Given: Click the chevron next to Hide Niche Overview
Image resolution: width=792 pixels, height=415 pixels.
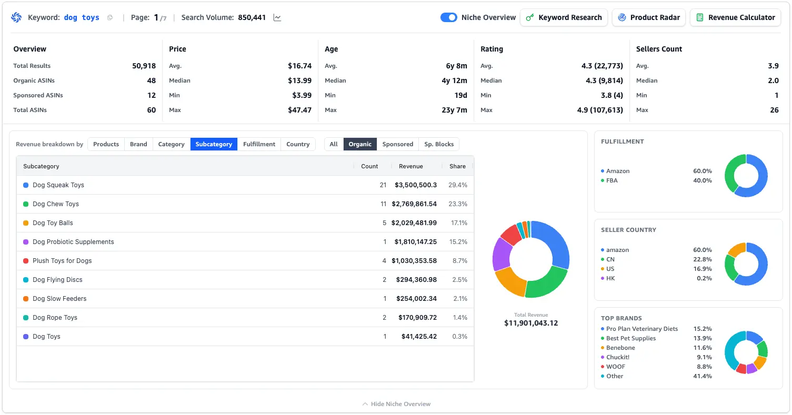Looking at the screenshot, I should point(365,404).
